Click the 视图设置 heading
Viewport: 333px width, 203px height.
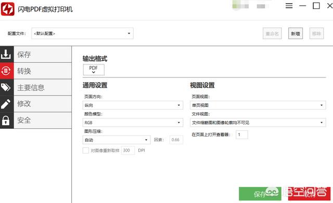(x=202, y=85)
